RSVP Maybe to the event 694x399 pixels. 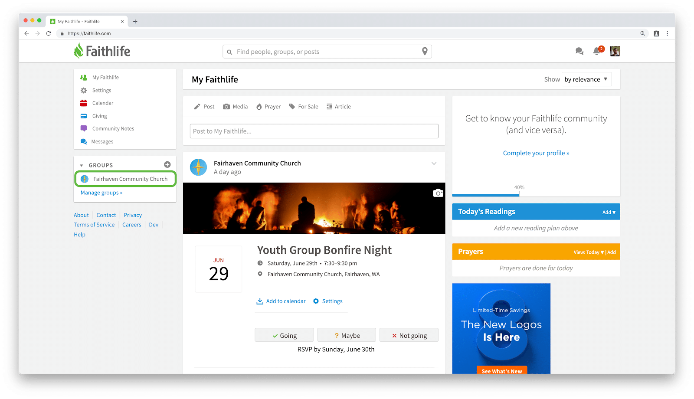pyautogui.click(x=347, y=335)
